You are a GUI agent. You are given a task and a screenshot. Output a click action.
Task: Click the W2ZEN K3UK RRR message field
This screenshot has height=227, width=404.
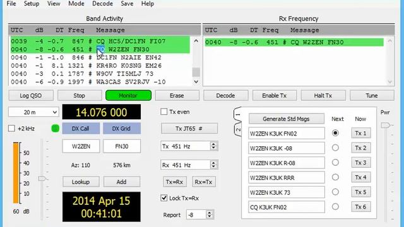286,177
